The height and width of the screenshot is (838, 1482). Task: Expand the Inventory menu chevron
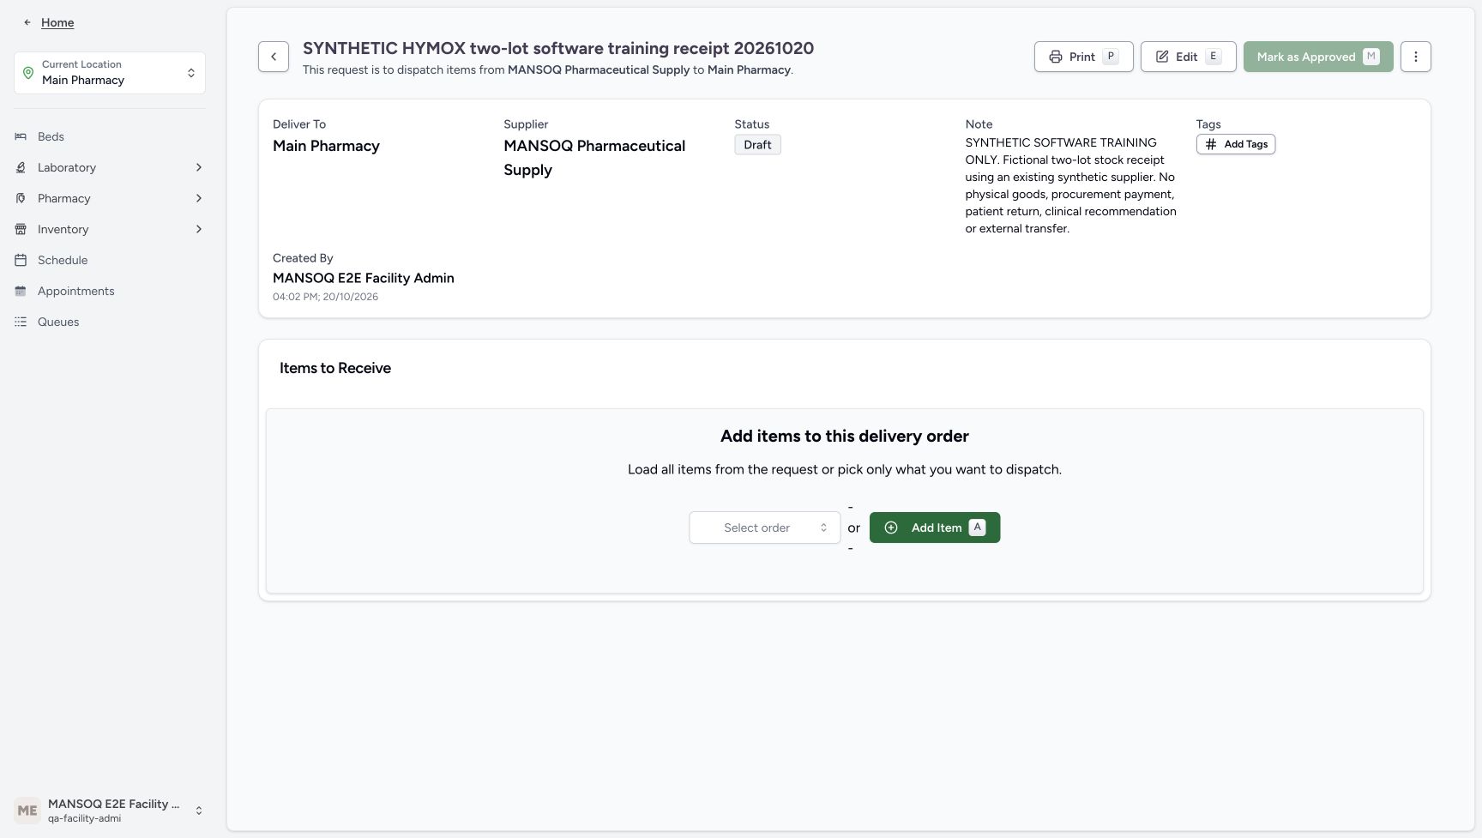tap(199, 229)
